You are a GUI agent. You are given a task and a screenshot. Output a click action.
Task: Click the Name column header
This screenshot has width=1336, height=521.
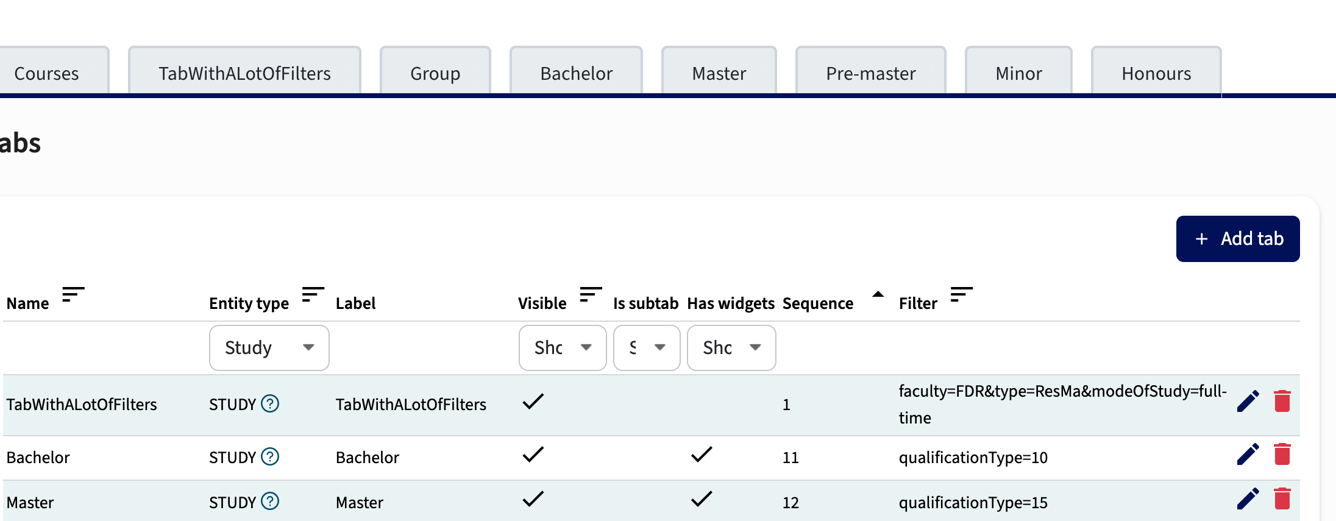[28, 303]
